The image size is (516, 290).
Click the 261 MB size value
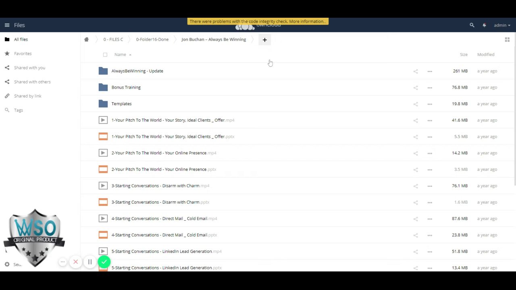(460, 71)
